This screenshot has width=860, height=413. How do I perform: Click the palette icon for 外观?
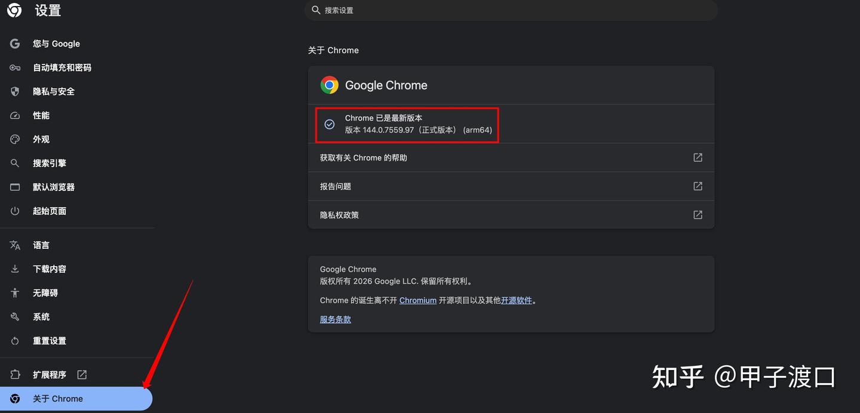[x=15, y=139]
